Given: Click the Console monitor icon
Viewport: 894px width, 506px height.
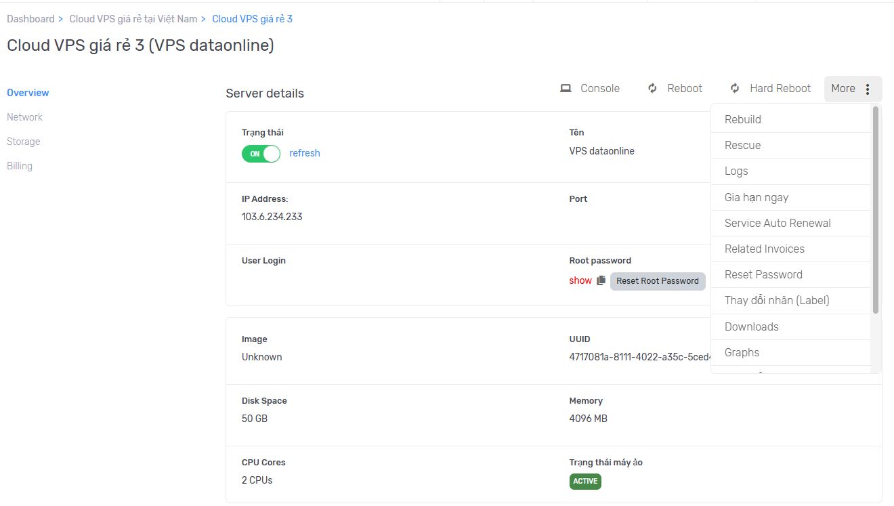Looking at the screenshot, I should click(566, 88).
